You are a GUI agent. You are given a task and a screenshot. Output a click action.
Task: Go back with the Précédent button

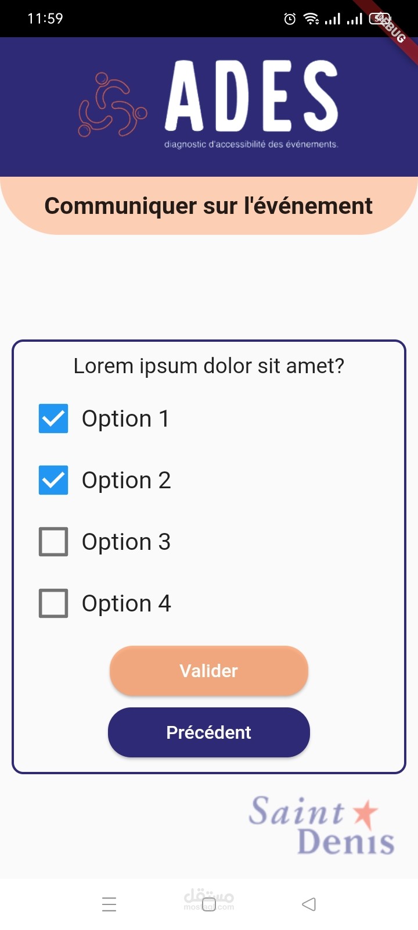[x=209, y=732]
